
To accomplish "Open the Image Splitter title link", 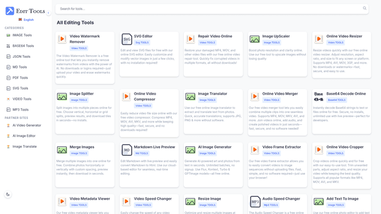I will (x=82, y=94).
